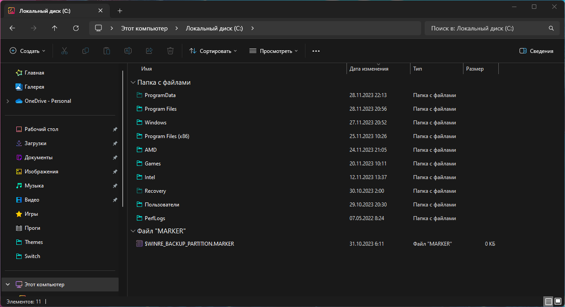
Task: Collapse Этот компьютер tree node
Action: [x=8, y=285]
